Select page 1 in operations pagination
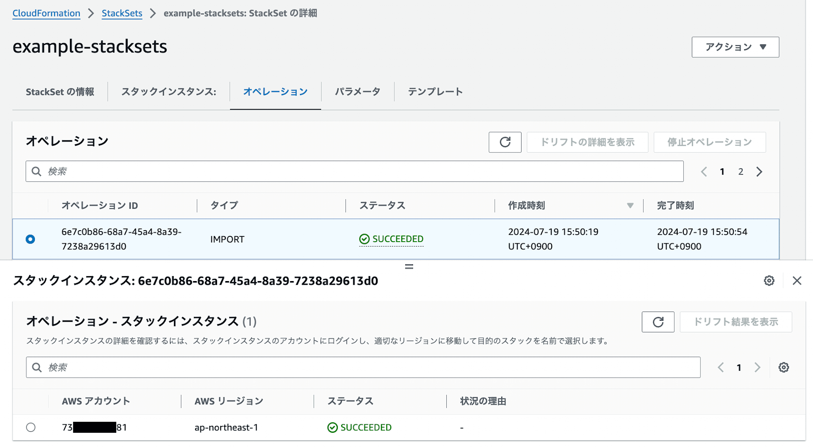The width and height of the screenshot is (813, 447). pyautogui.click(x=722, y=172)
